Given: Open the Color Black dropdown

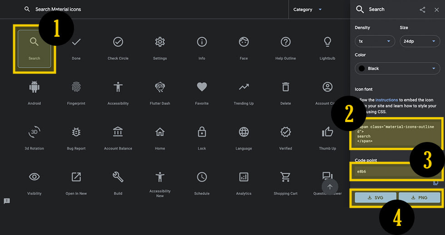Looking at the screenshot, I should [x=397, y=69].
